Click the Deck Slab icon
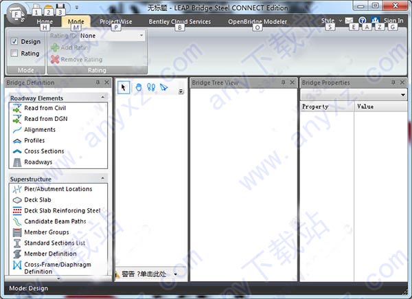 [x=17, y=200]
